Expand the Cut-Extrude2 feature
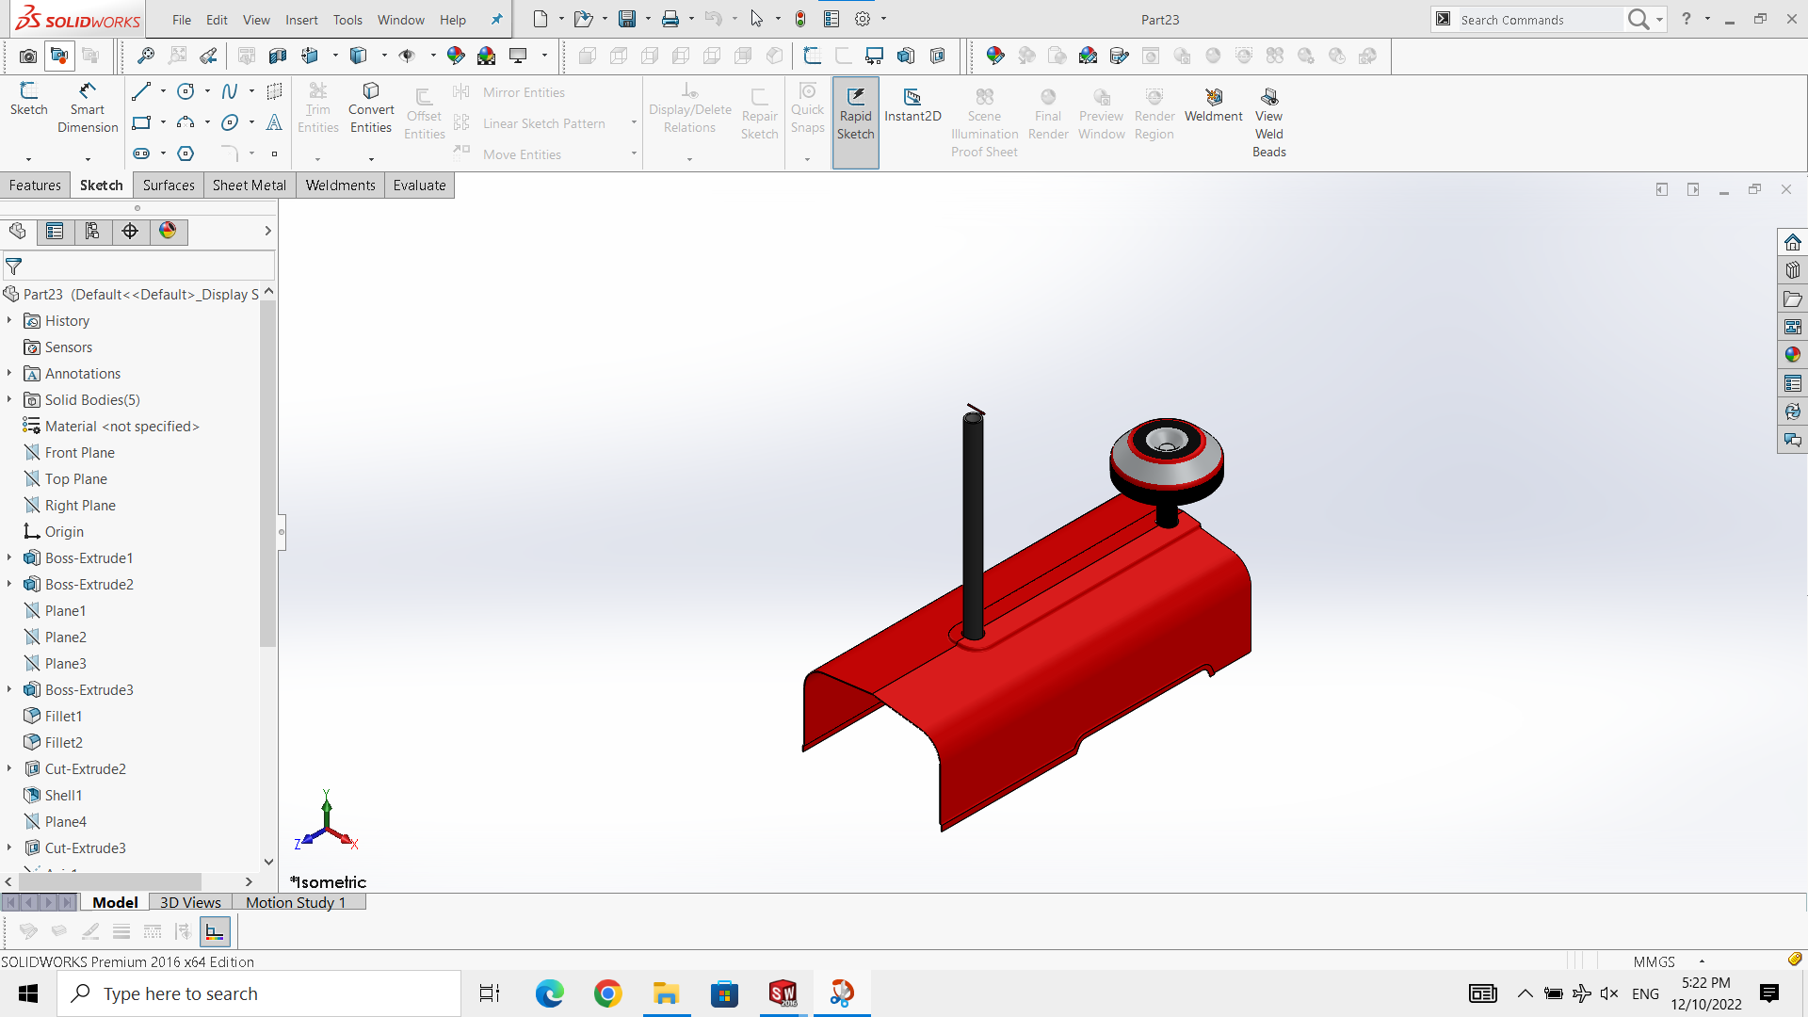This screenshot has height=1017, width=1808. [x=9, y=769]
